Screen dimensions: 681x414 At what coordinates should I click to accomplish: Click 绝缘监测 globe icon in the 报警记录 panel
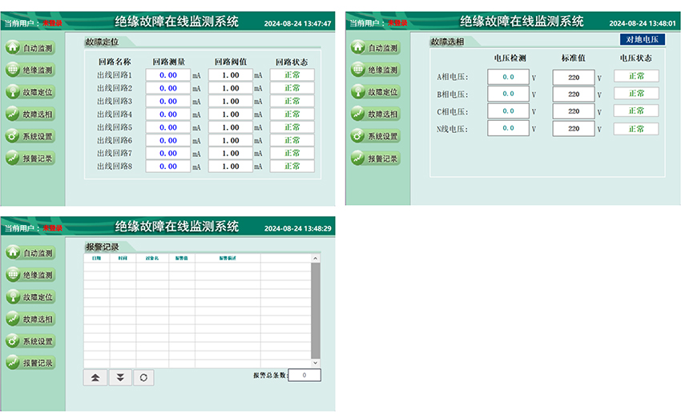tap(13, 275)
